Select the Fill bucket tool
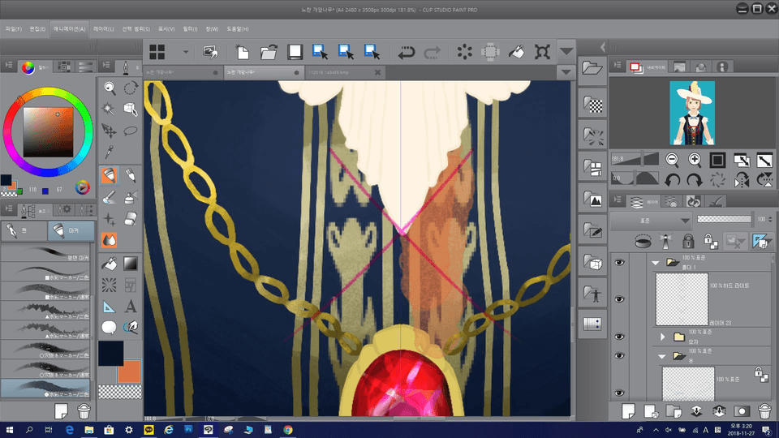The height and width of the screenshot is (438, 779). (110, 264)
